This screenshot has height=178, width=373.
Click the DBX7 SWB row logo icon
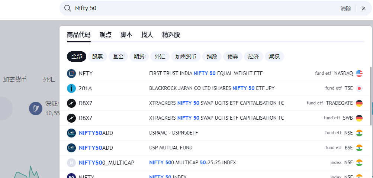[x=71, y=118]
